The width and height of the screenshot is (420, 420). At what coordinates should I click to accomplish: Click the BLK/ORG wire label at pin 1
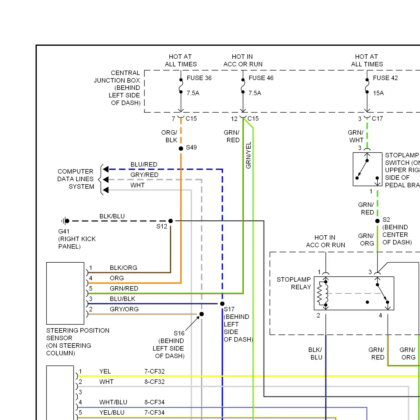click(123, 268)
